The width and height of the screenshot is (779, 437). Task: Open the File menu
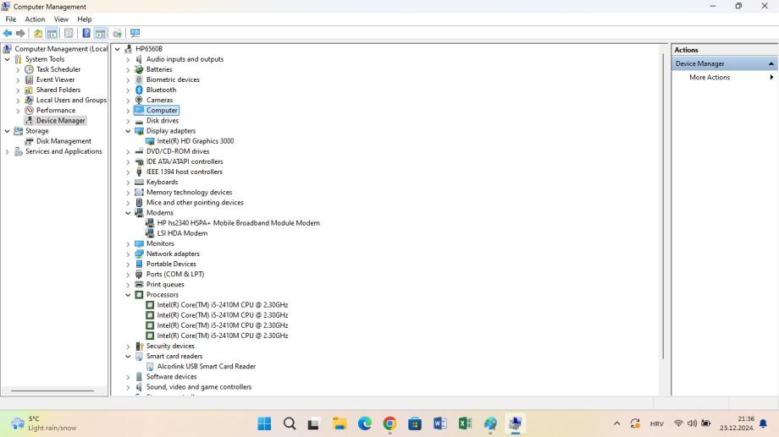point(10,19)
